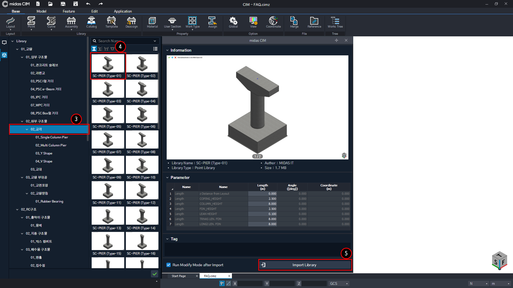The image size is (513, 288).
Task: Click the Deassign tool
Action: point(131,23)
